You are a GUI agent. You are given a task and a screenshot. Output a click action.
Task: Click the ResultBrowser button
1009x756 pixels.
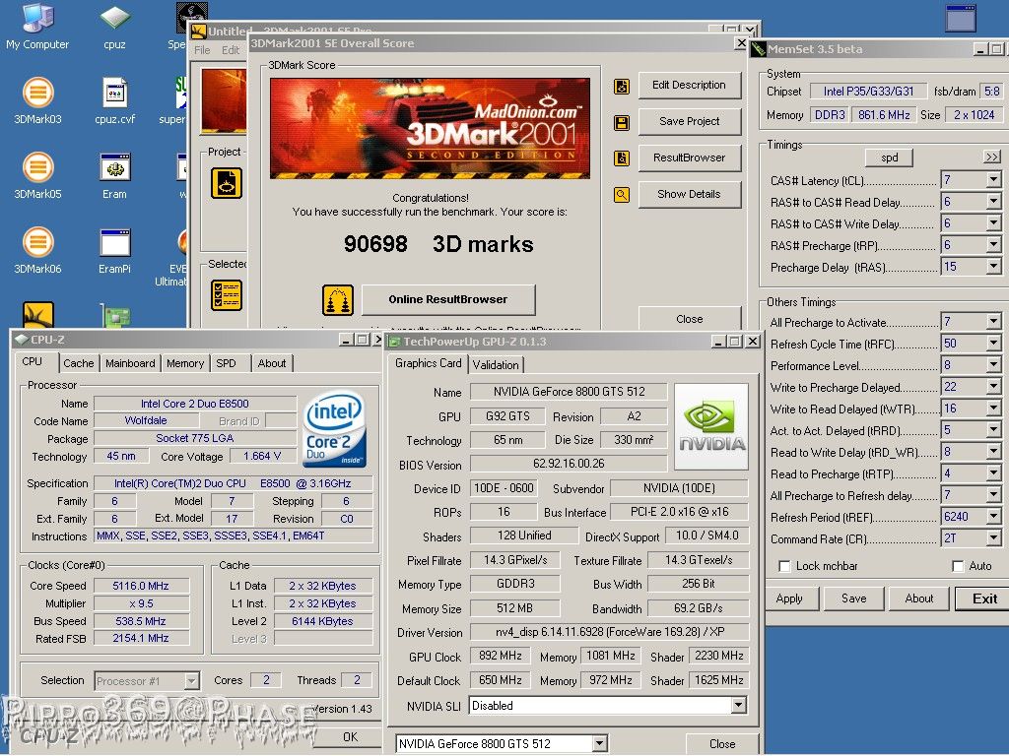(x=689, y=157)
